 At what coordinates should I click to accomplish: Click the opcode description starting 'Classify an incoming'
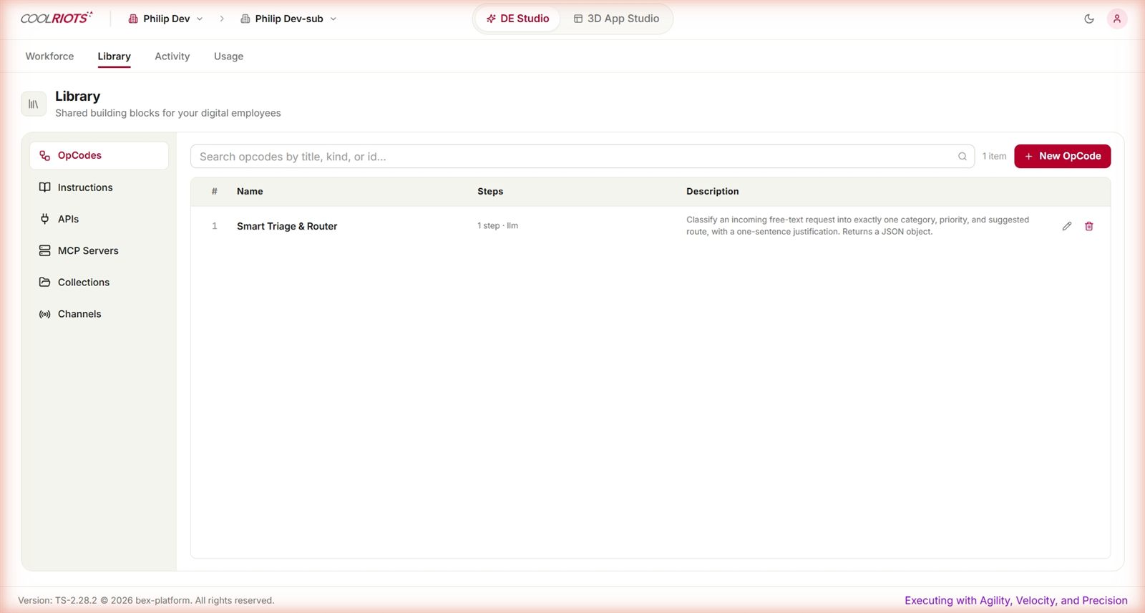click(857, 226)
